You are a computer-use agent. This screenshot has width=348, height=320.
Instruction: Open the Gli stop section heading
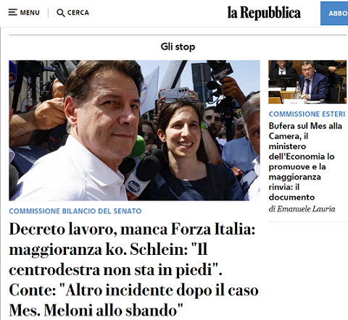(x=178, y=46)
